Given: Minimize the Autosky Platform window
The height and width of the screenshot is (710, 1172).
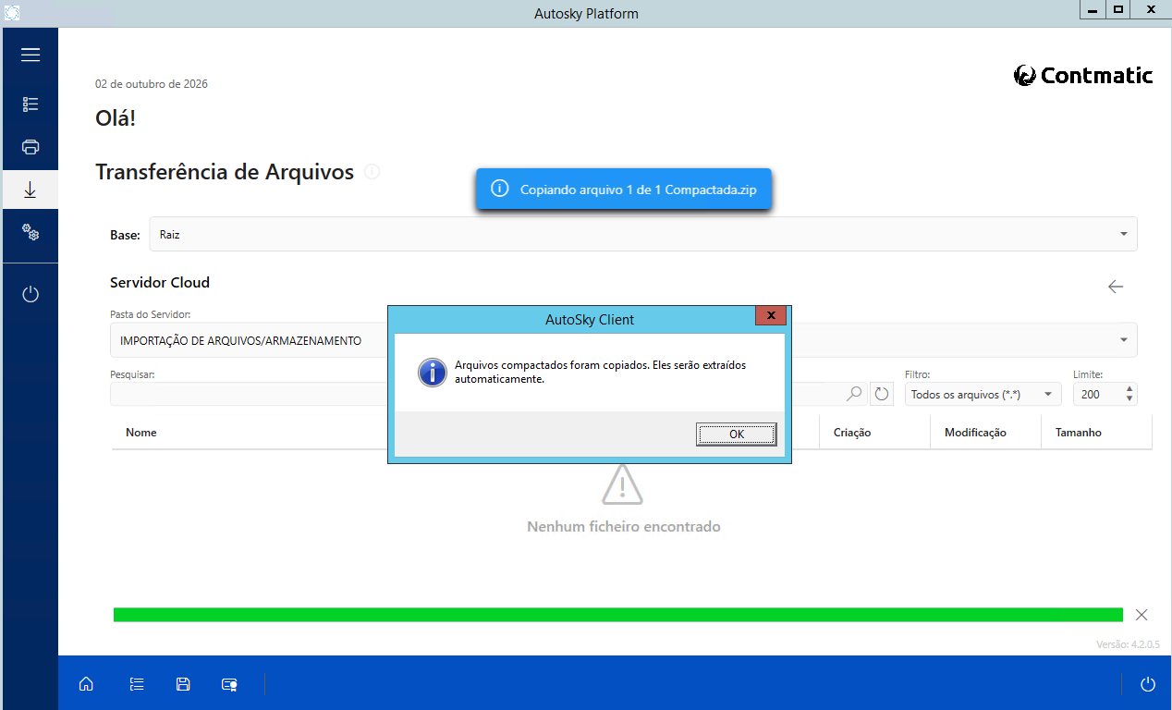Looking at the screenshot, I should point(1092,9).
